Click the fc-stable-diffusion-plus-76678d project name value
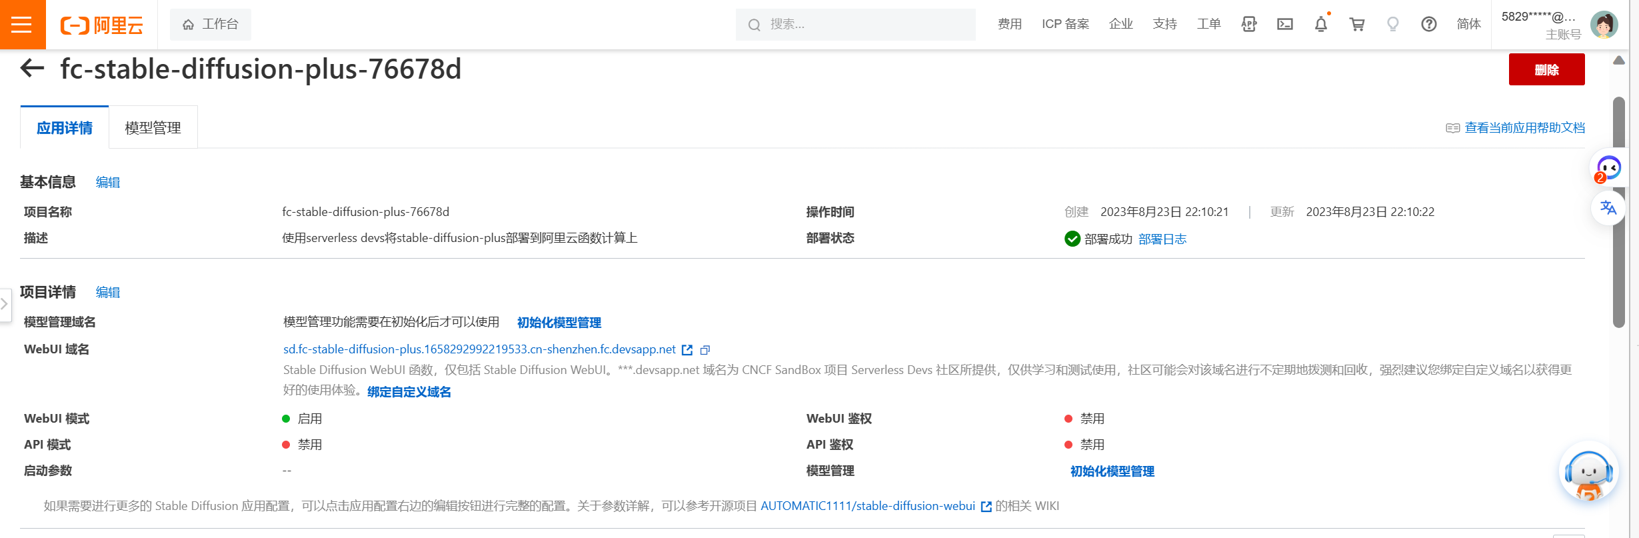1639x538 pixels. point(366,212)
